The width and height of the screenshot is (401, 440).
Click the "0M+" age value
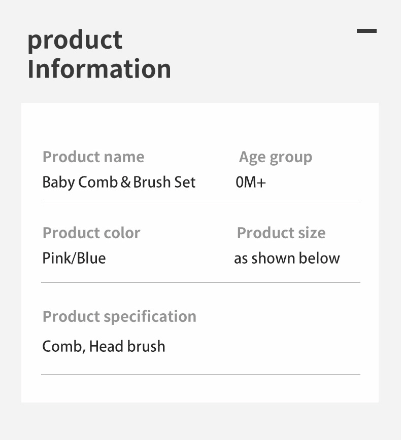click(x=251, y=182)
